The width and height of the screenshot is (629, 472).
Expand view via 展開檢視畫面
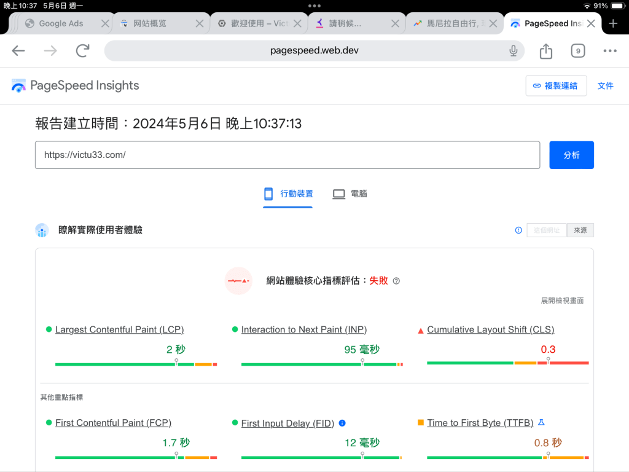click(x=562, y=301)
